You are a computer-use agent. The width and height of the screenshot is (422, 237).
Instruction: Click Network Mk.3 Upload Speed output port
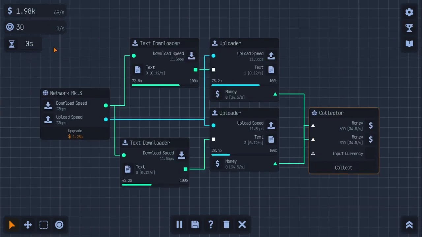click(x=106, y=119)
